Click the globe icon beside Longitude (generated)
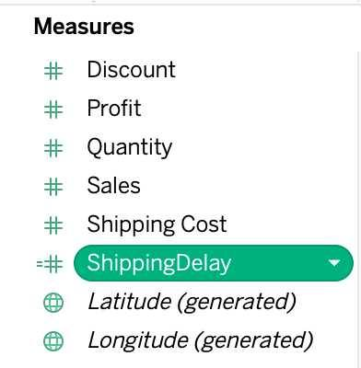Screen dimensions: 361x368 click(x=53, y=341)
